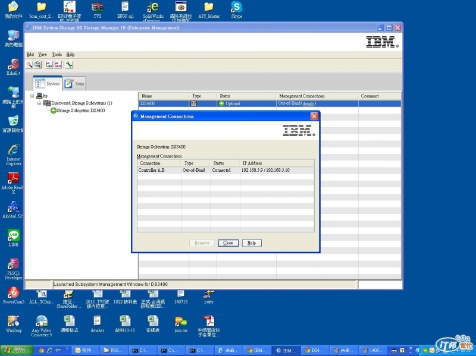
Task: Click the green Optimal status icon in table
Action: coord(221,103)
